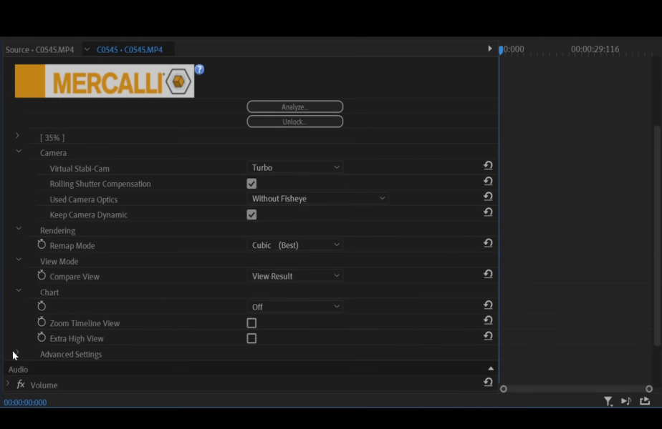The image size is (662, 429).
Task: Disable Rolling Shutter Compensation checkbox
Action: click(x=251, y=184)
